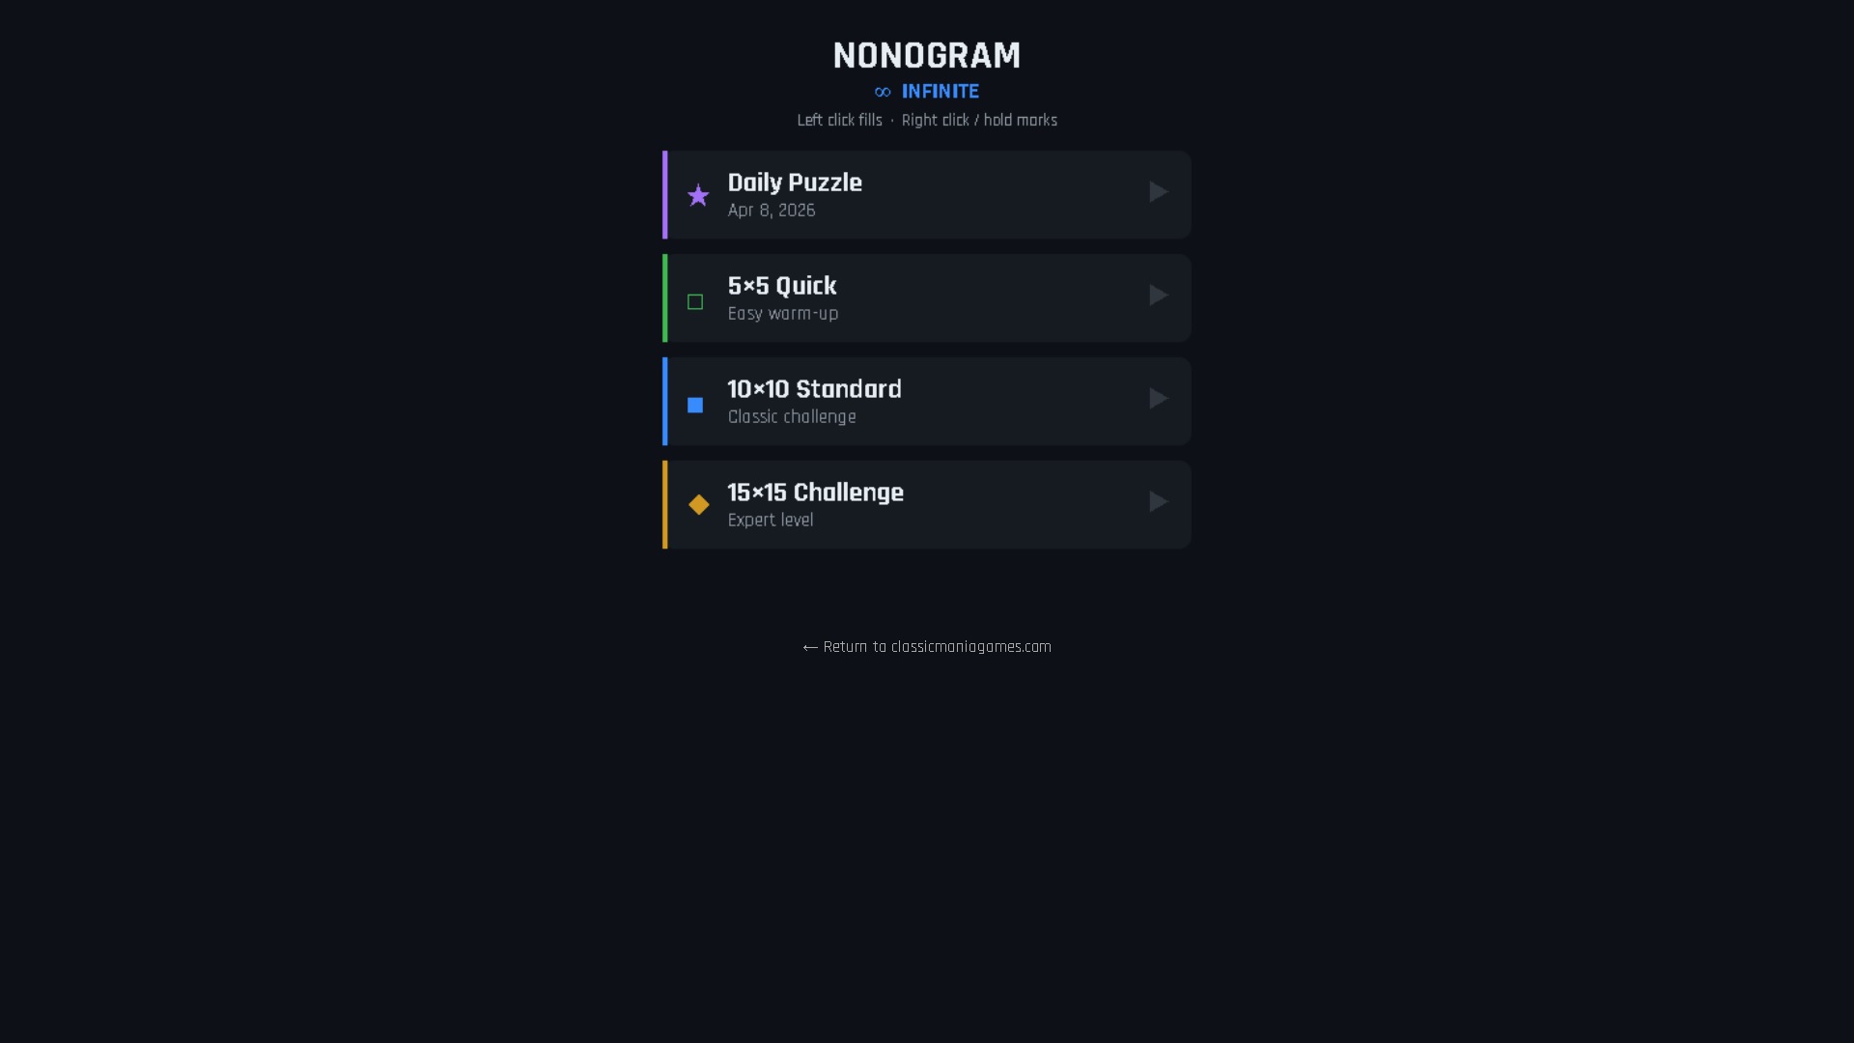Click the orange diamond Challenge icon

click(x=698, y=505)
